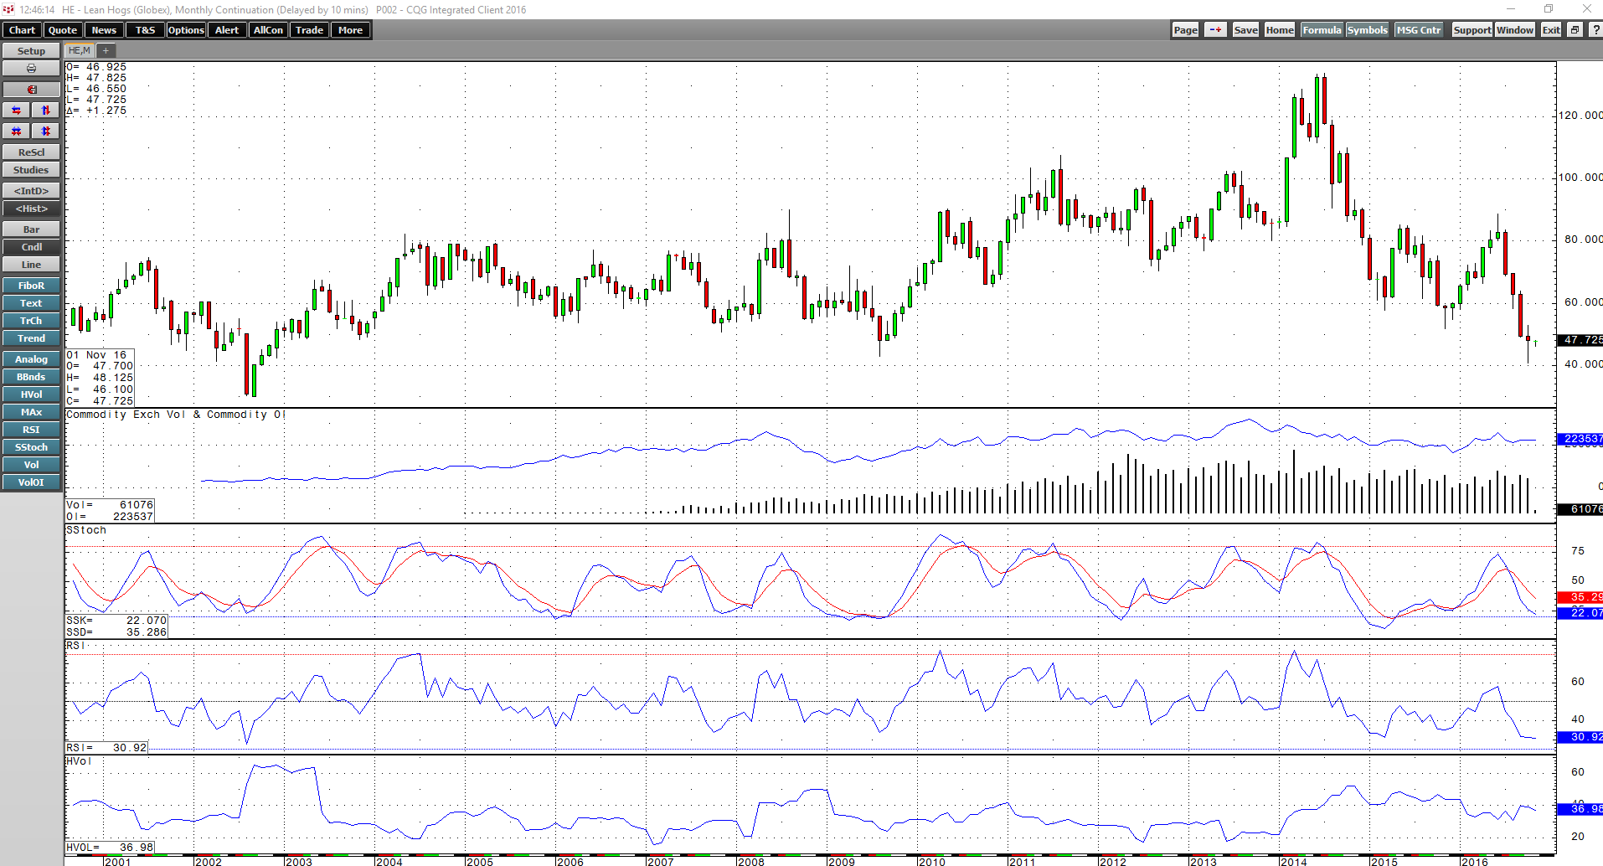
Task: Click the horizontal compress chart icon
Action: coord(16,131)
